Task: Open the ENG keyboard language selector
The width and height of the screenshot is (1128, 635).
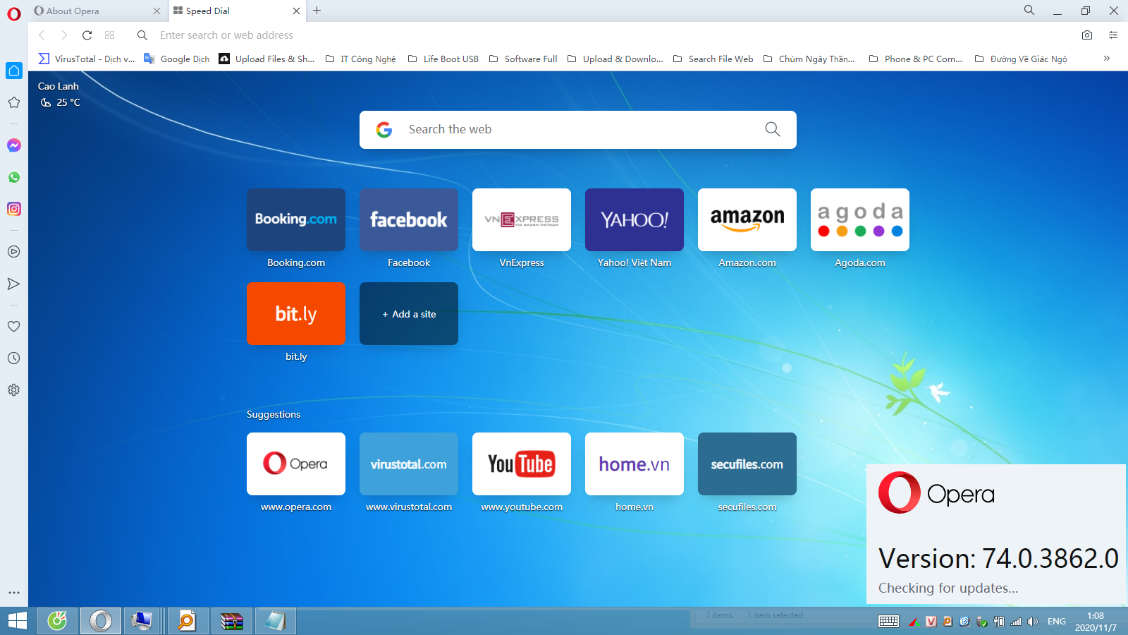Action: [1056, 621]
